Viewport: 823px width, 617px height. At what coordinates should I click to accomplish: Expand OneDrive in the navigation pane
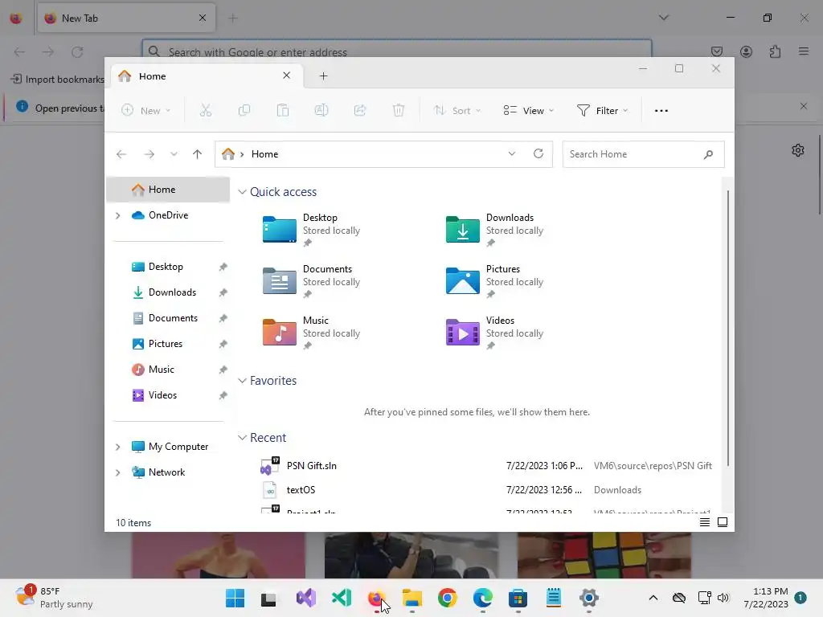(x=118, y=215)
